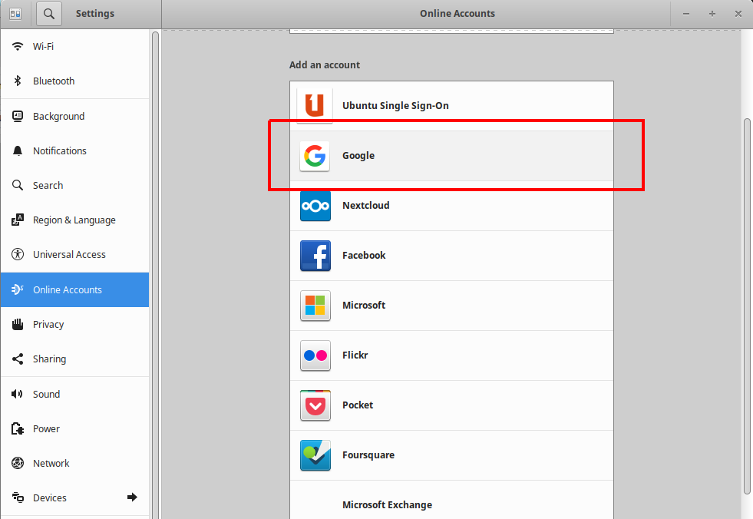Select Privacy in sidebar
Image resolution: width=753 pixels, height=519 pixels.
tap(75, 324)
